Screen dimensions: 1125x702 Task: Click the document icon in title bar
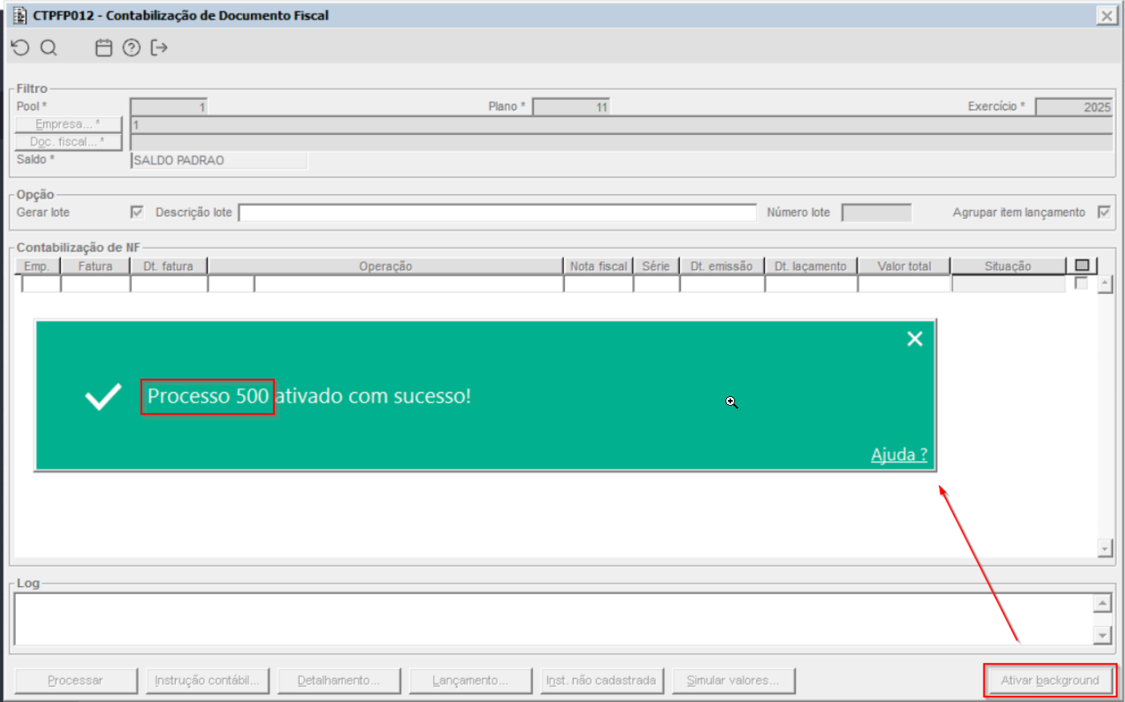point(20,15)
